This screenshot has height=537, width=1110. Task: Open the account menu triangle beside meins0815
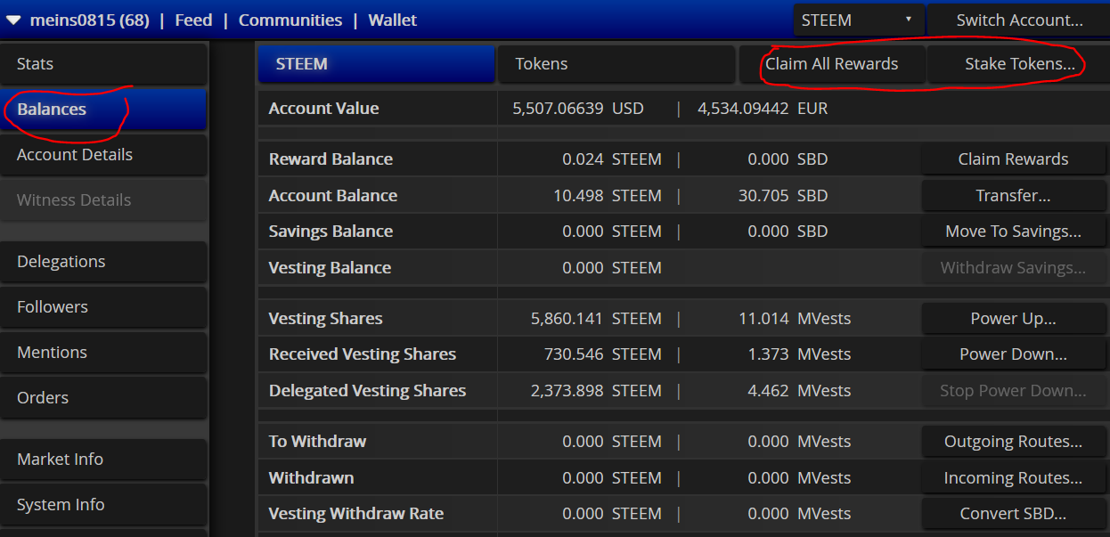click(x=13, y=20)
